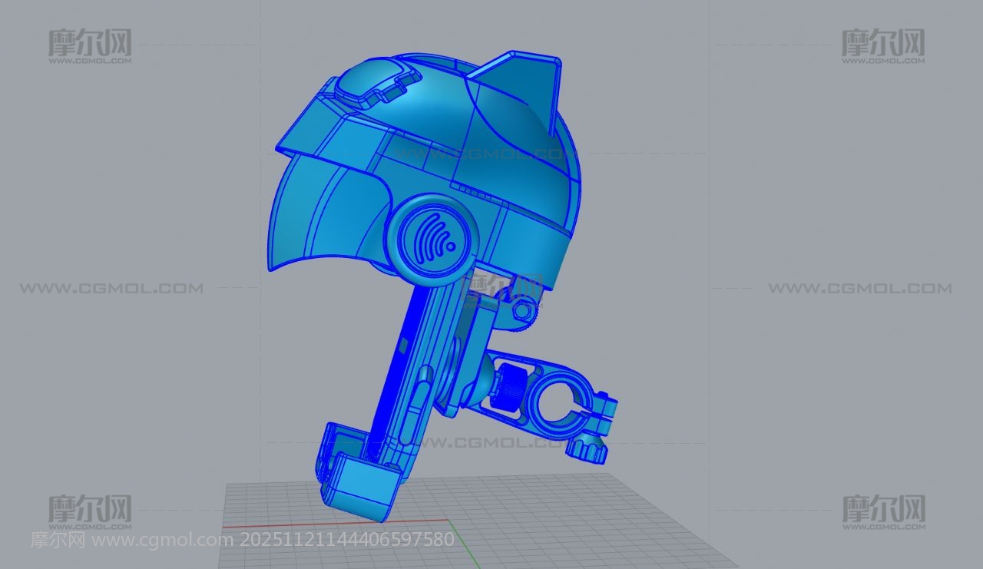Click the WWW.CGMOL.COM watermark text at the right
Screen dimensions: 983x569
click(x=859, y=289)
